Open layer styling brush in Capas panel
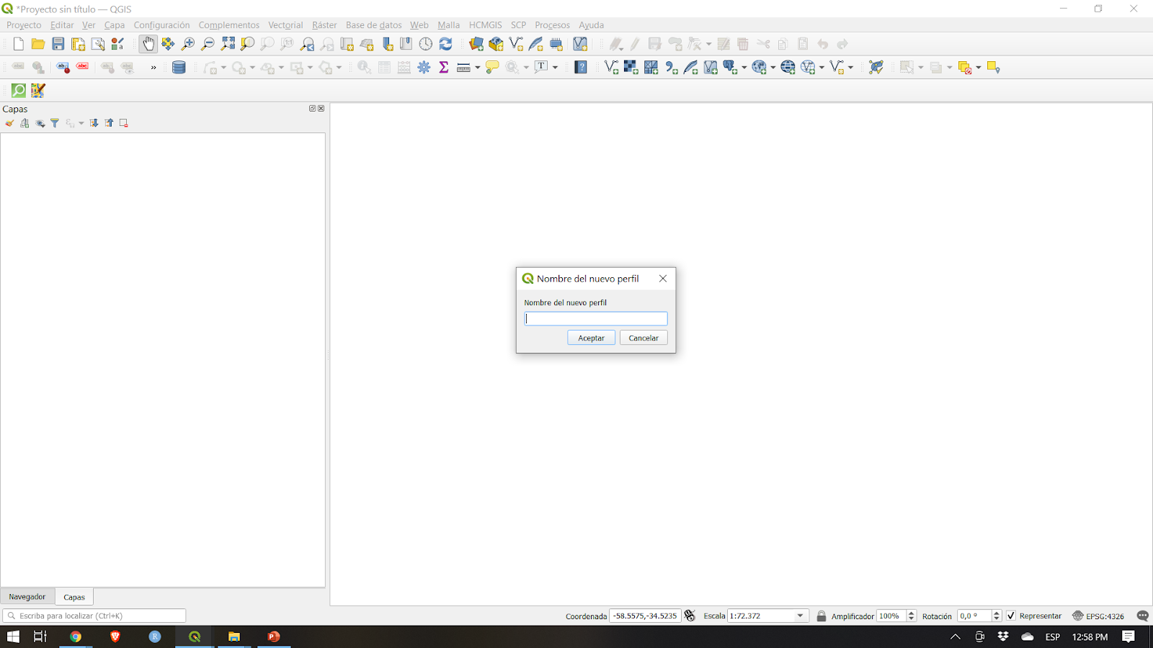The image size is (1153, 648). click(9, 123)
